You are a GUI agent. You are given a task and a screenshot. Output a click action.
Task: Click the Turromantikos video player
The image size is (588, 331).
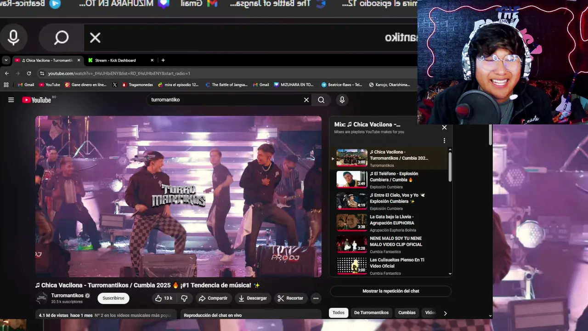179,196
